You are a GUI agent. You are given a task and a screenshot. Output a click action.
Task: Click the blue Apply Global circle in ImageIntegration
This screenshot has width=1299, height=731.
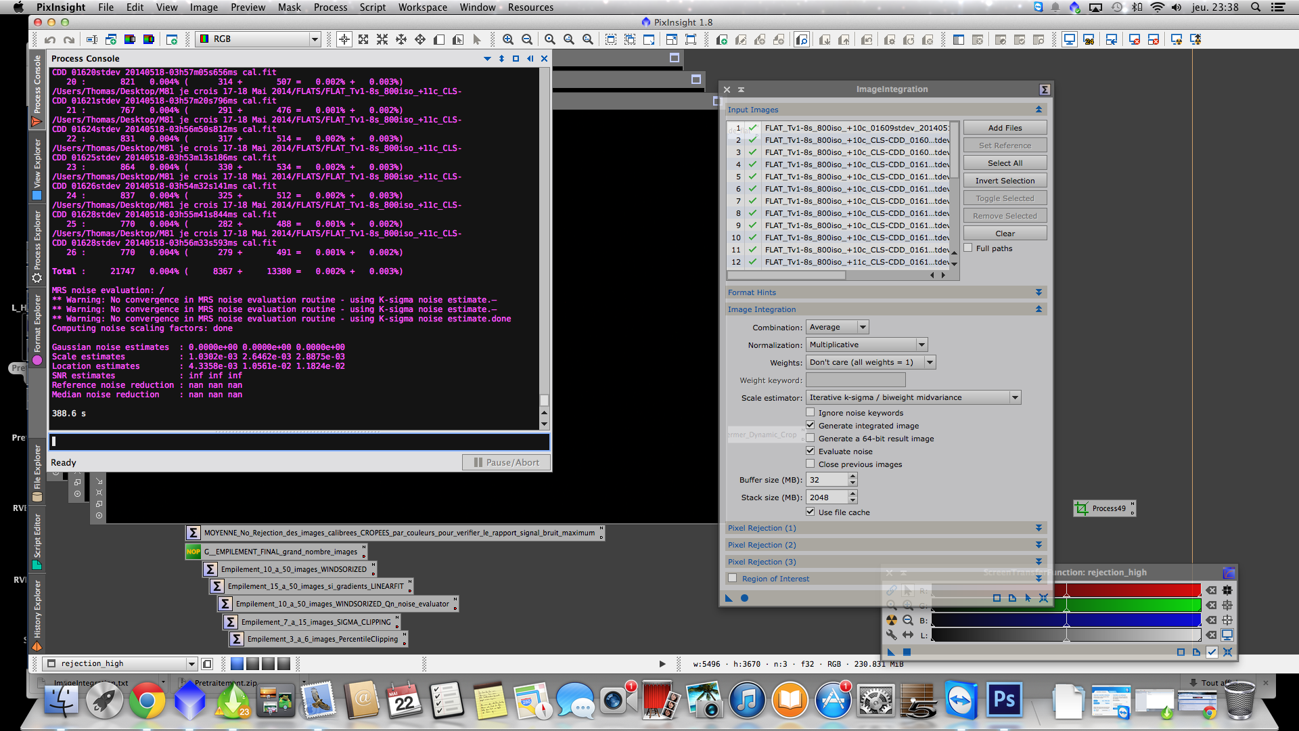pyautogui.click(x=744, y=598)
